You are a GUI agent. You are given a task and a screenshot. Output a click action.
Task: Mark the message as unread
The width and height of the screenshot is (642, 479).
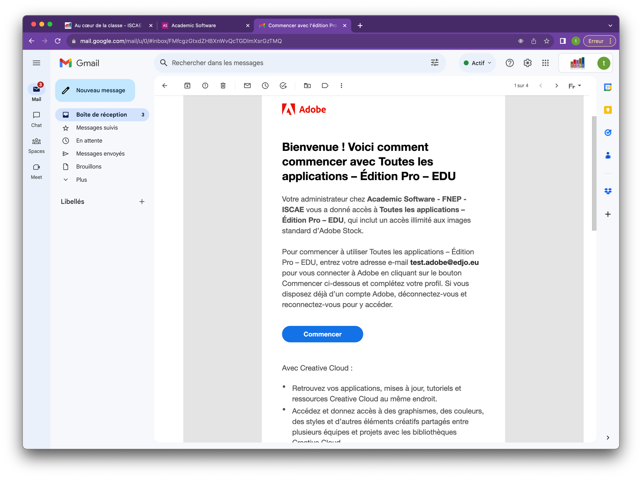[247, 86]
